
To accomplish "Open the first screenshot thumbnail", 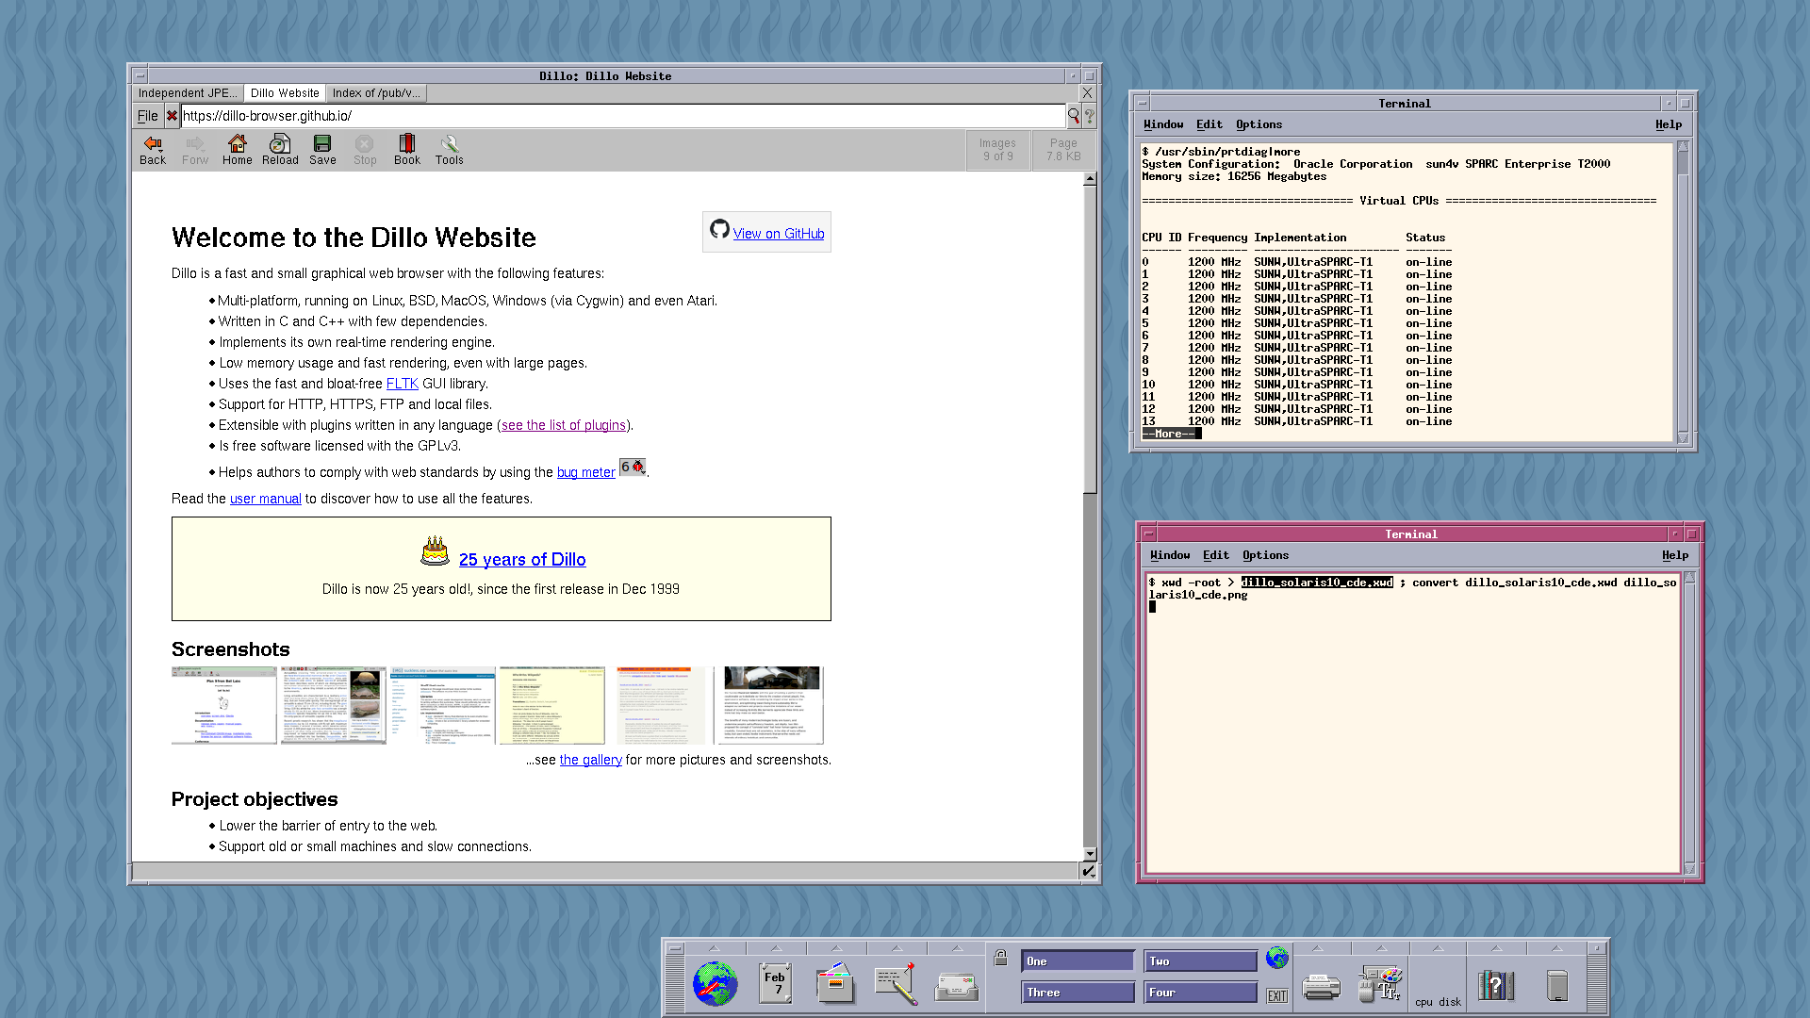I will pos(224,705).
